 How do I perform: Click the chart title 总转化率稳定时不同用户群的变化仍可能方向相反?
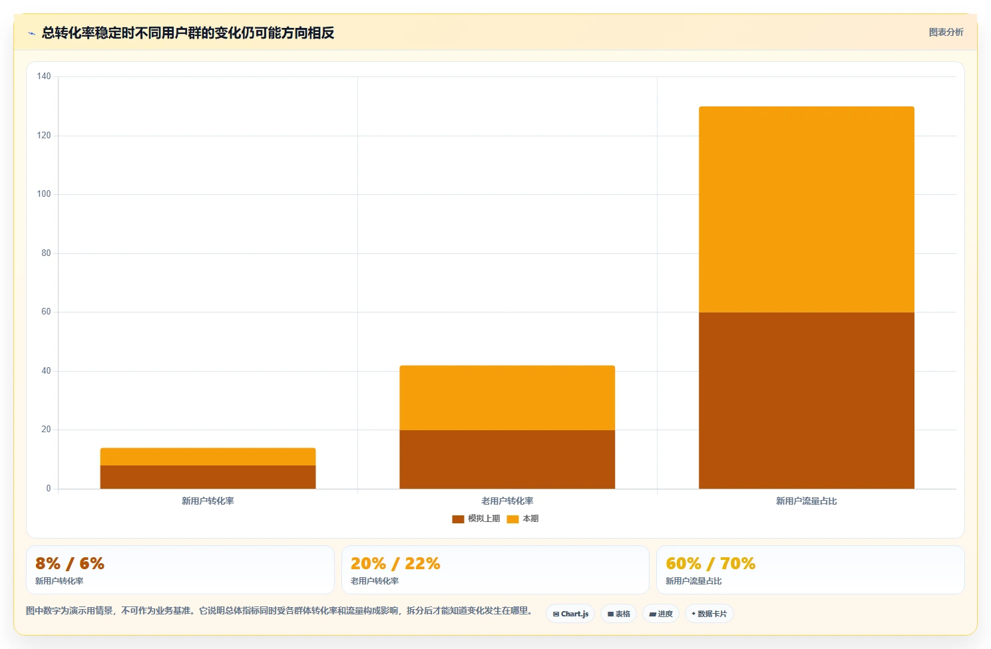click(188, 33)
